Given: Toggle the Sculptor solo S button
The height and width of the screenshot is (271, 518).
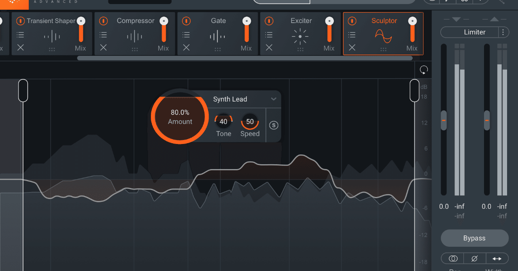Looking at the screenshot, I should (274, 125).
